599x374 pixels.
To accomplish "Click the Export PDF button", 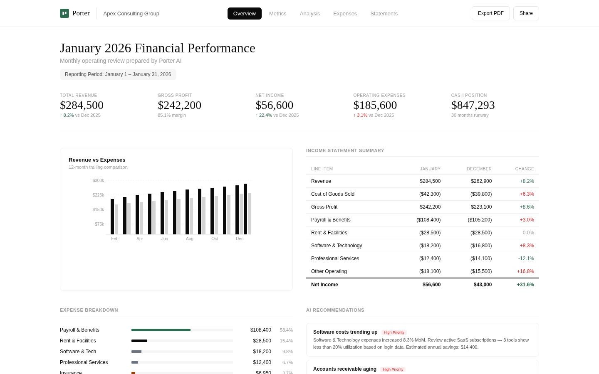I will pos(490,13).
